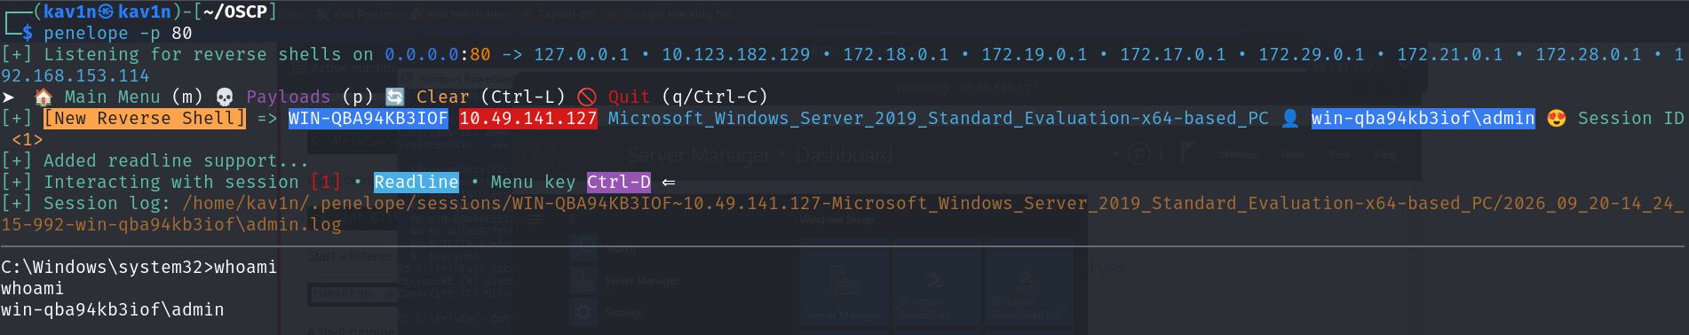1689x335 pixels.
Task: Click the Listening for reverse shells text
Action: point(209,54)
